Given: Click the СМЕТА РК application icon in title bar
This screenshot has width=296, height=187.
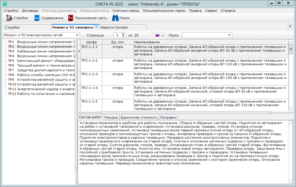Looking at the screenshot, I should [x=4, y=4].
